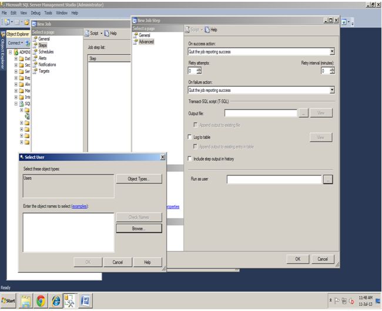Expand the Sec folder node in Object Explorer

point(16,65)
